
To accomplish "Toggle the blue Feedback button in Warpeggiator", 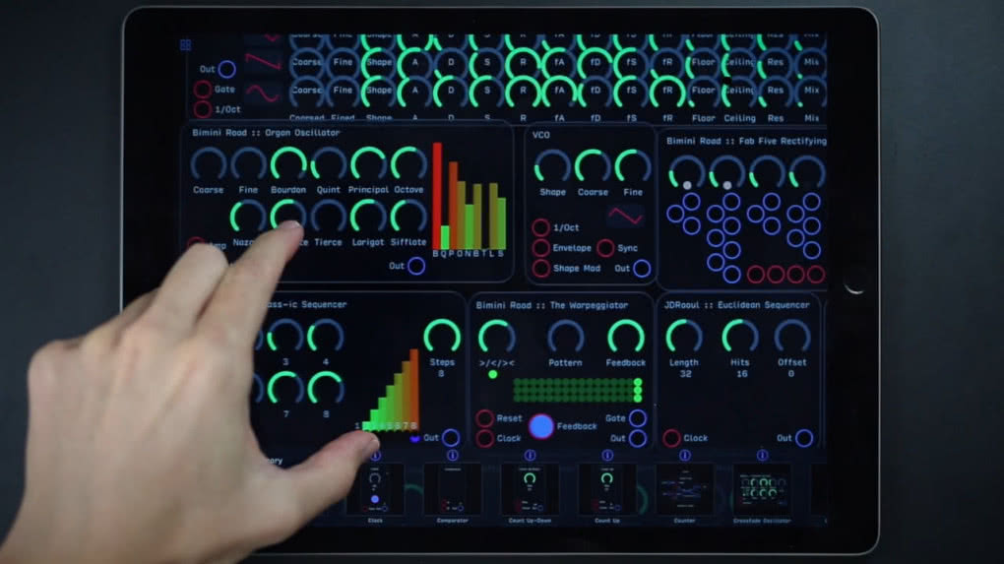I will [x=541, y=426].
